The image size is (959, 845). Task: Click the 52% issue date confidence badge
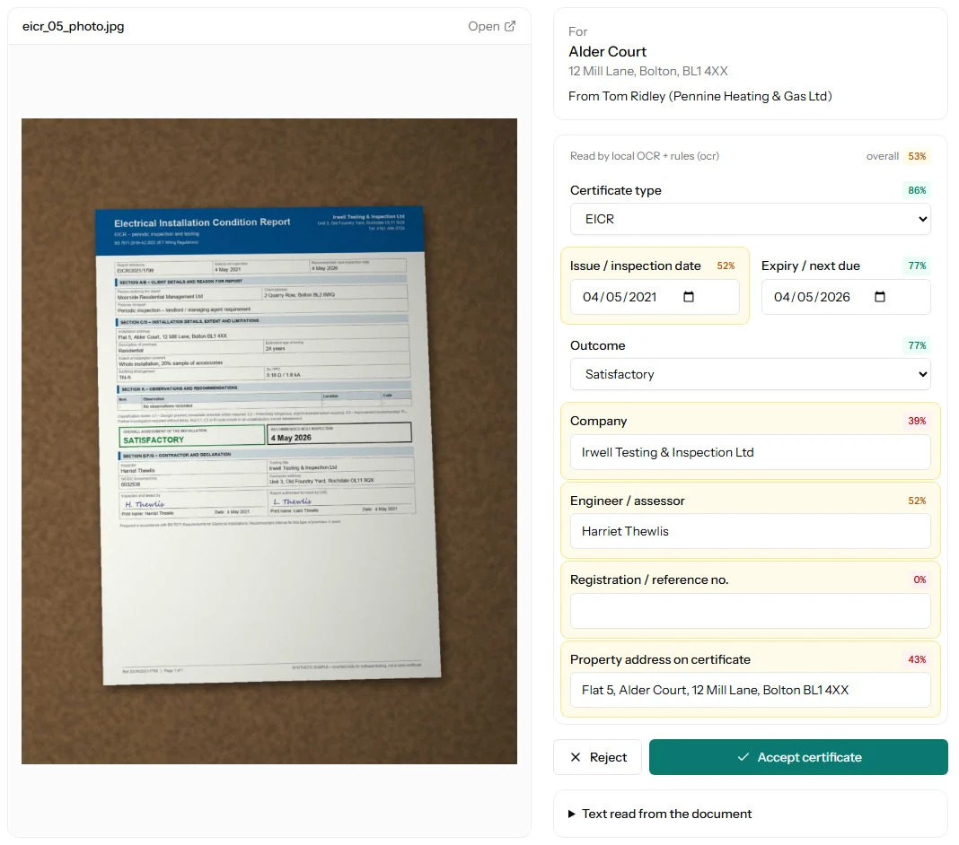tap(726, 266)
